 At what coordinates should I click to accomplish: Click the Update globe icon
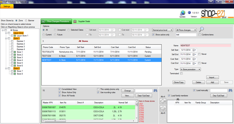(x=183, y=13)
